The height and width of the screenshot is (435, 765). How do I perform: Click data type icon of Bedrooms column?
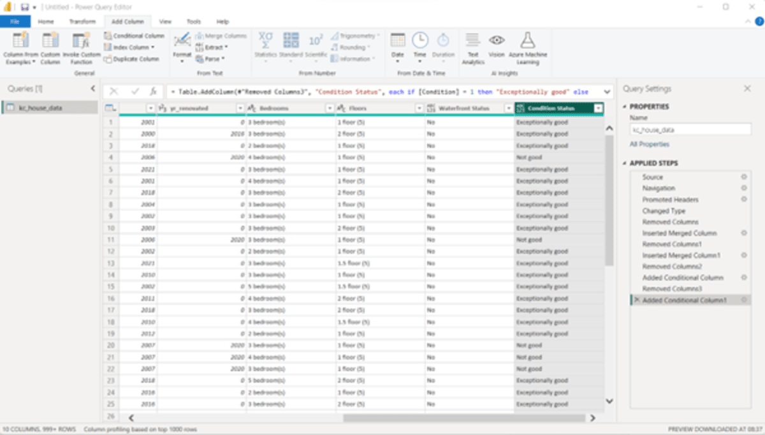pyautogui.click(x=252, y=108)
